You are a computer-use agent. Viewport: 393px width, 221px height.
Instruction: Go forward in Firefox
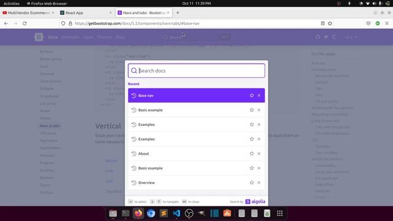15,23
